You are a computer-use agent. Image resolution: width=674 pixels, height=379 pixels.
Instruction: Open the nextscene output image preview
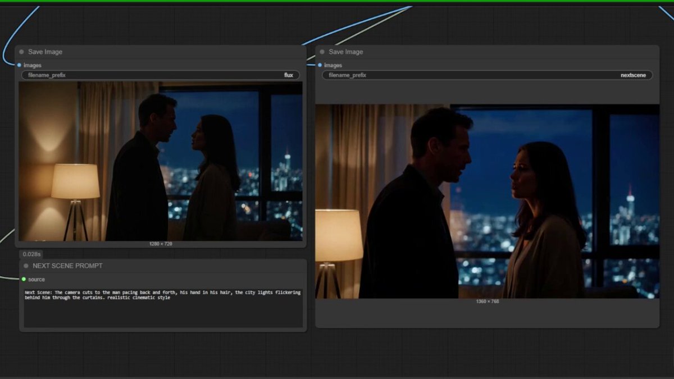click(487, 201)
